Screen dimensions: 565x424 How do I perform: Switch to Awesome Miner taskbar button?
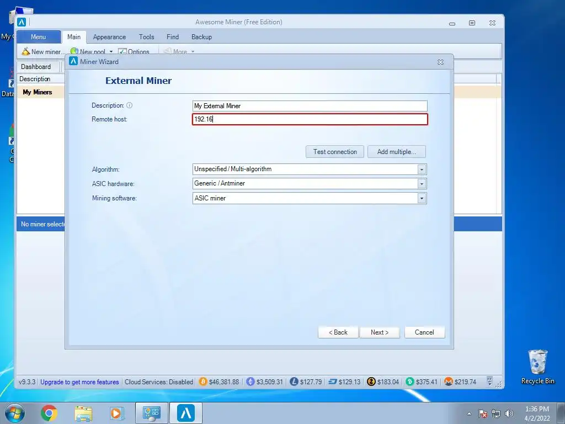pyautogui.click(x=186, y=413)
